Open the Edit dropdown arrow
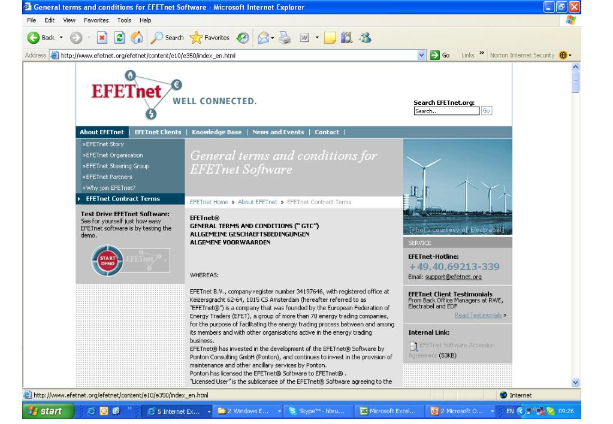 pos(317,38)
